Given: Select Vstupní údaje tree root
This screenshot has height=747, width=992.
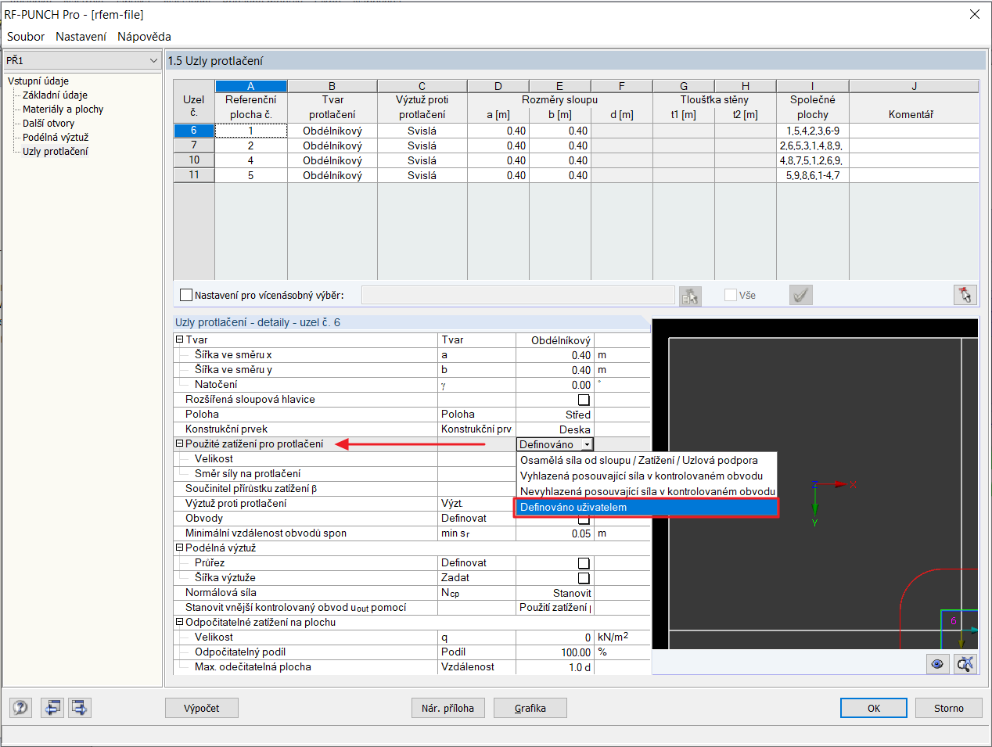Looking at the screenshot, I should pos(38,81).
